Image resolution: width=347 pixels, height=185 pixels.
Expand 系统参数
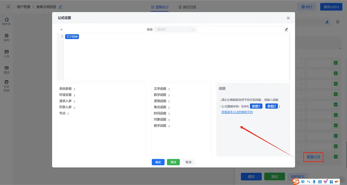67,89
